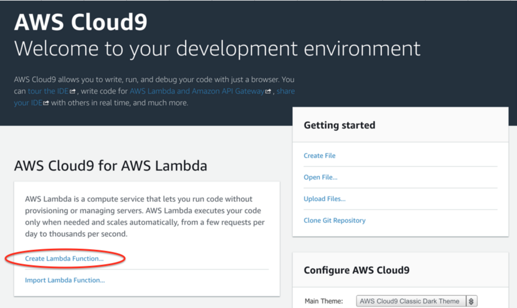Click the "Main Theme:" label
Image resolution: width=517 pixels, height=308 pixels.
pos(324,301)
